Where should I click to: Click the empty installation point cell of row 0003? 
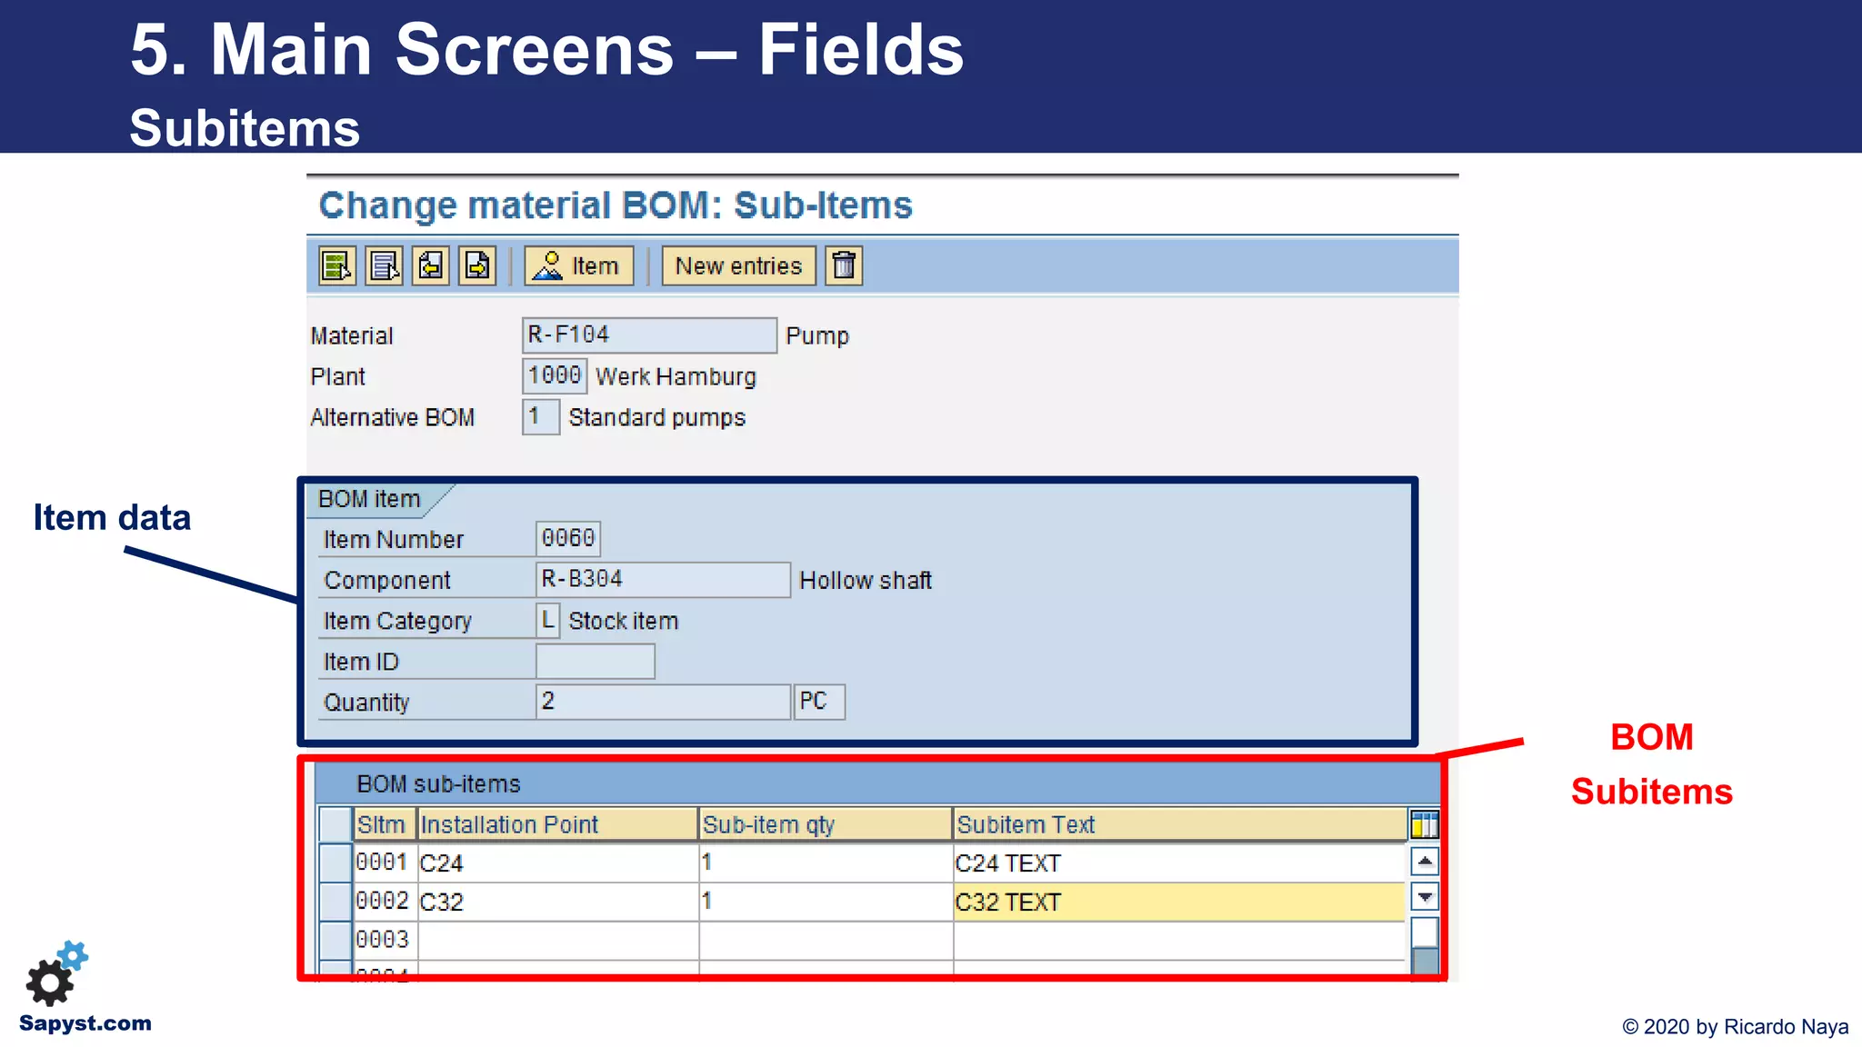pos(557,940)
